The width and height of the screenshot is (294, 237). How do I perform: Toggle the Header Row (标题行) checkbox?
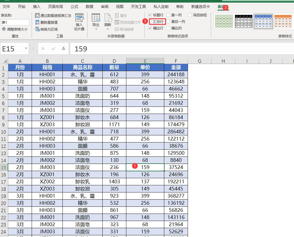[x=150, y=15]
